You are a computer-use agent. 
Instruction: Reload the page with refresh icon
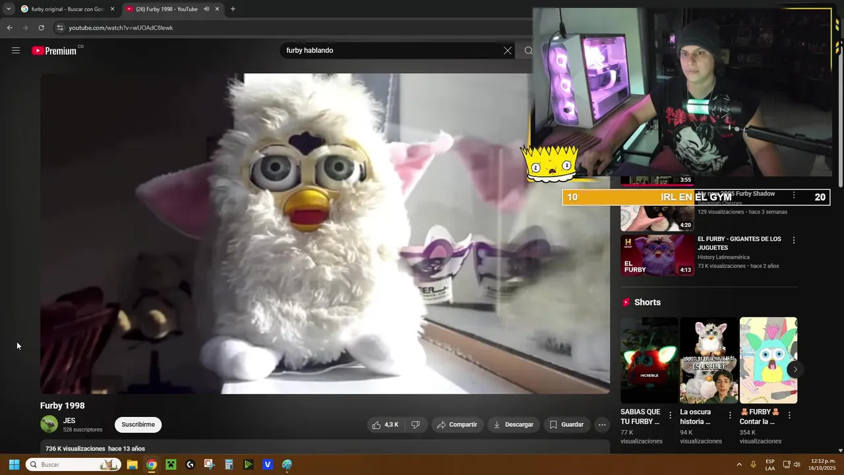[41, 28]
